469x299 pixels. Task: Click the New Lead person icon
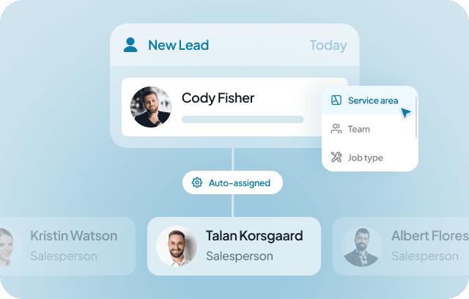coord(130,45)
